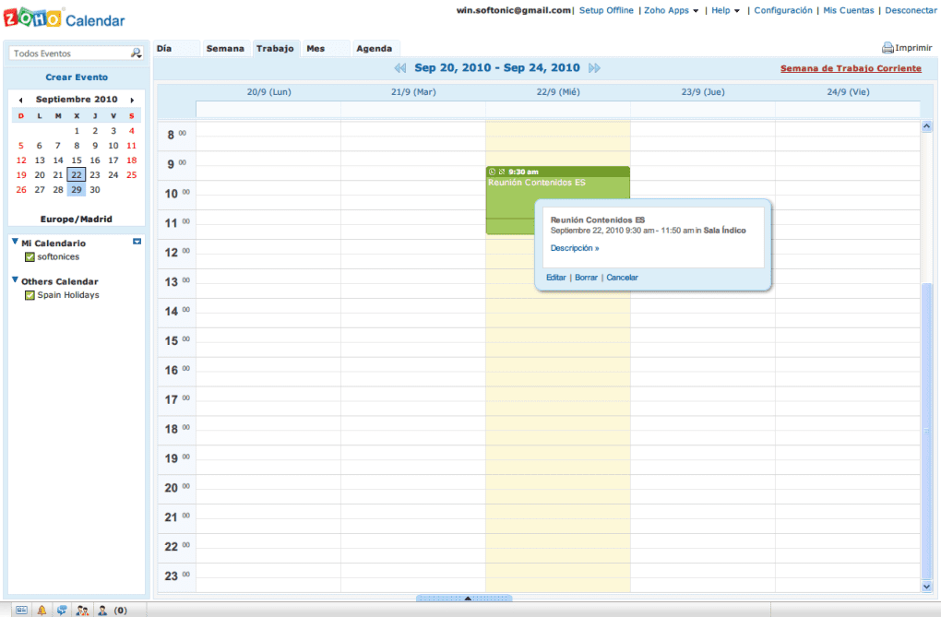Jump to the next work week

(x=594, y=68)
